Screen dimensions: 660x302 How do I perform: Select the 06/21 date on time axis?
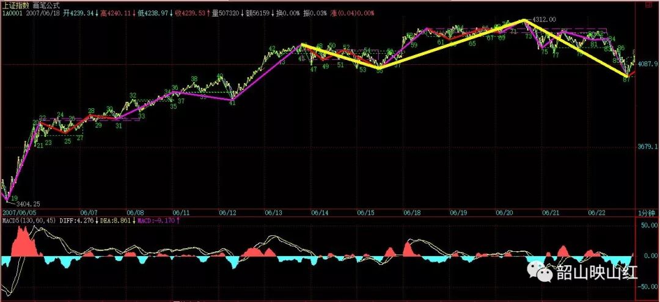550,213
